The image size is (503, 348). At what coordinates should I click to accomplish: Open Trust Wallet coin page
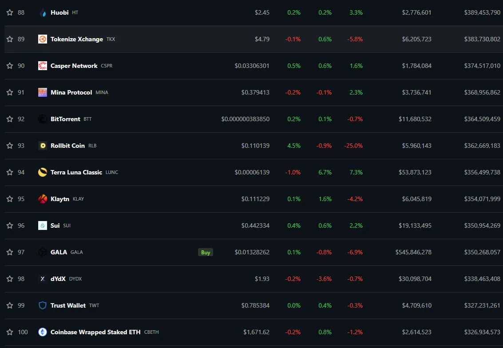(x=68, y=305)
